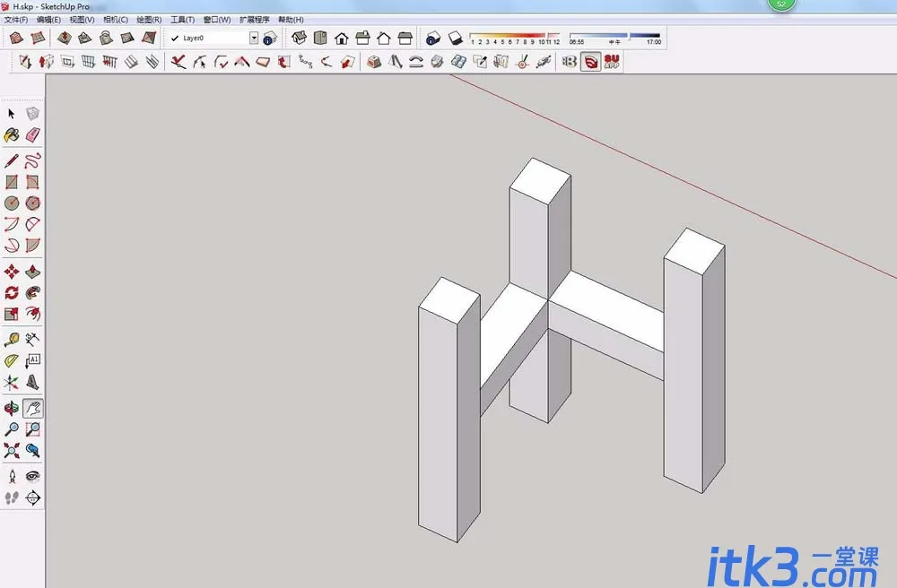Switch to Front view
Viewport: 897px width, 588px height.
[x=342, y=39]
